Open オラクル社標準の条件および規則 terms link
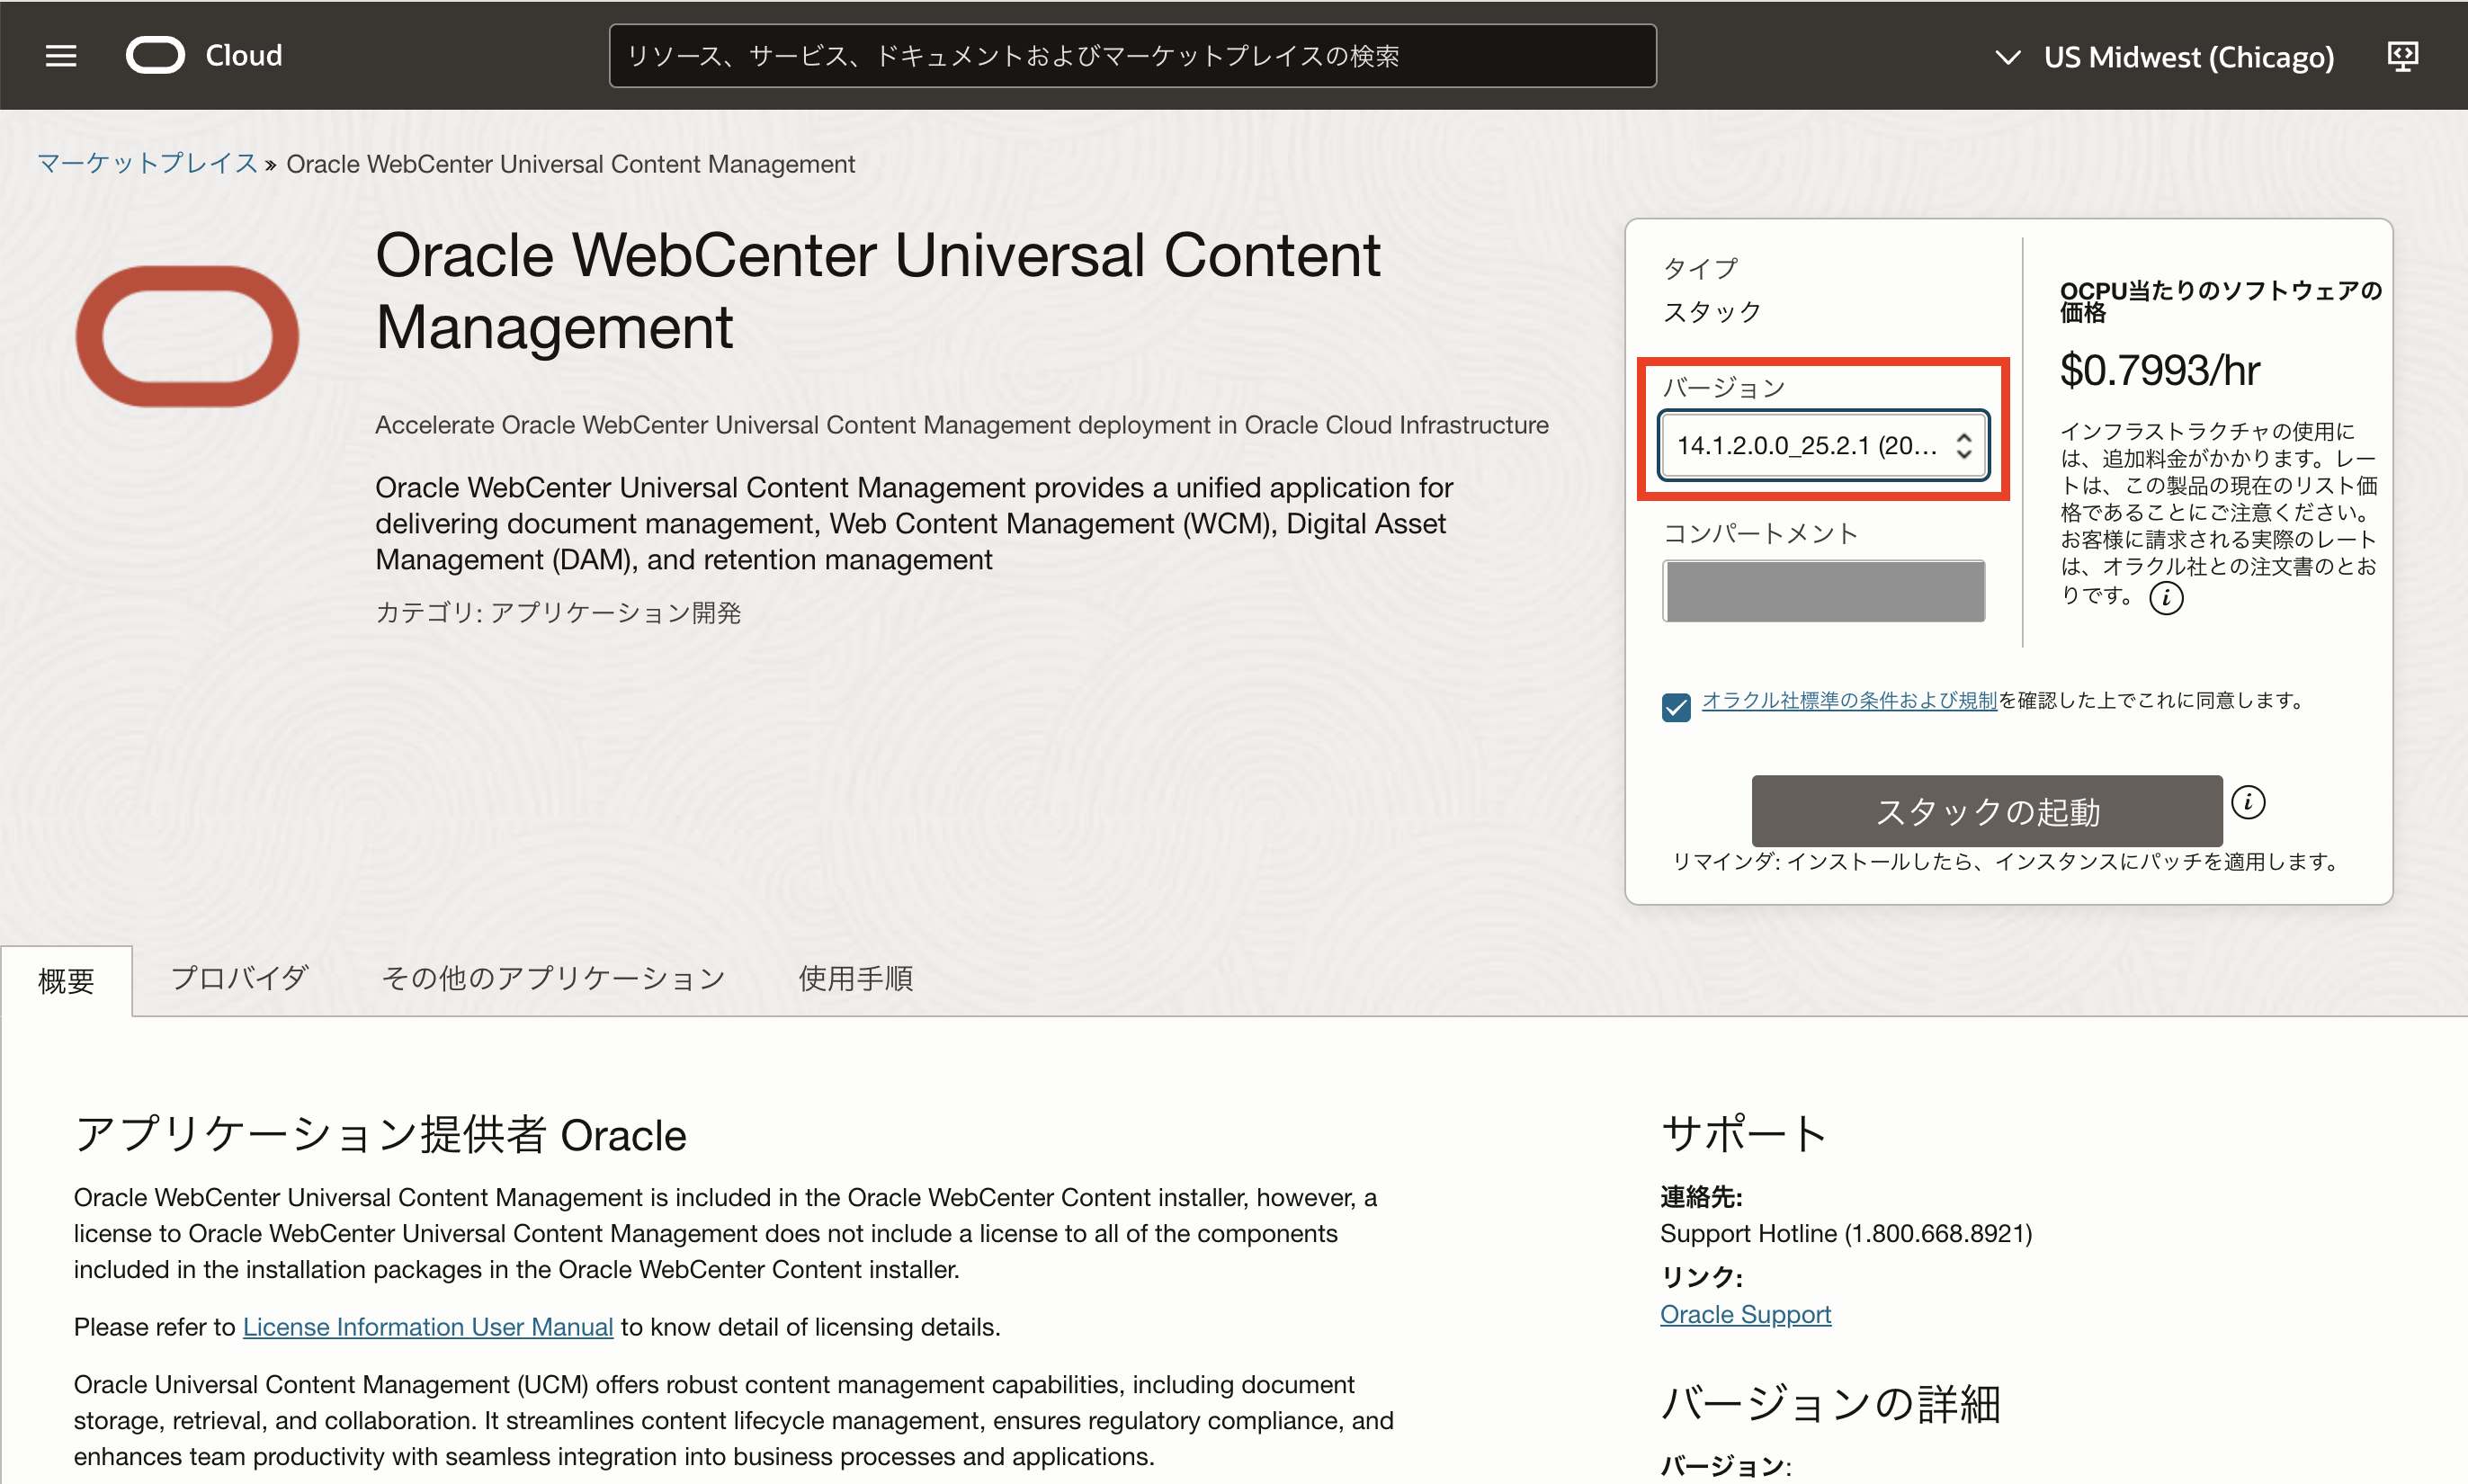The image size is (2468, 1484). click(1848, 700)
